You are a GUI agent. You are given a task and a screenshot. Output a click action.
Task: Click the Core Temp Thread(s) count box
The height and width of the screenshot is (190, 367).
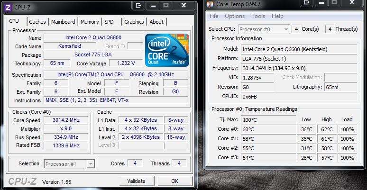(x=330, y=29)
